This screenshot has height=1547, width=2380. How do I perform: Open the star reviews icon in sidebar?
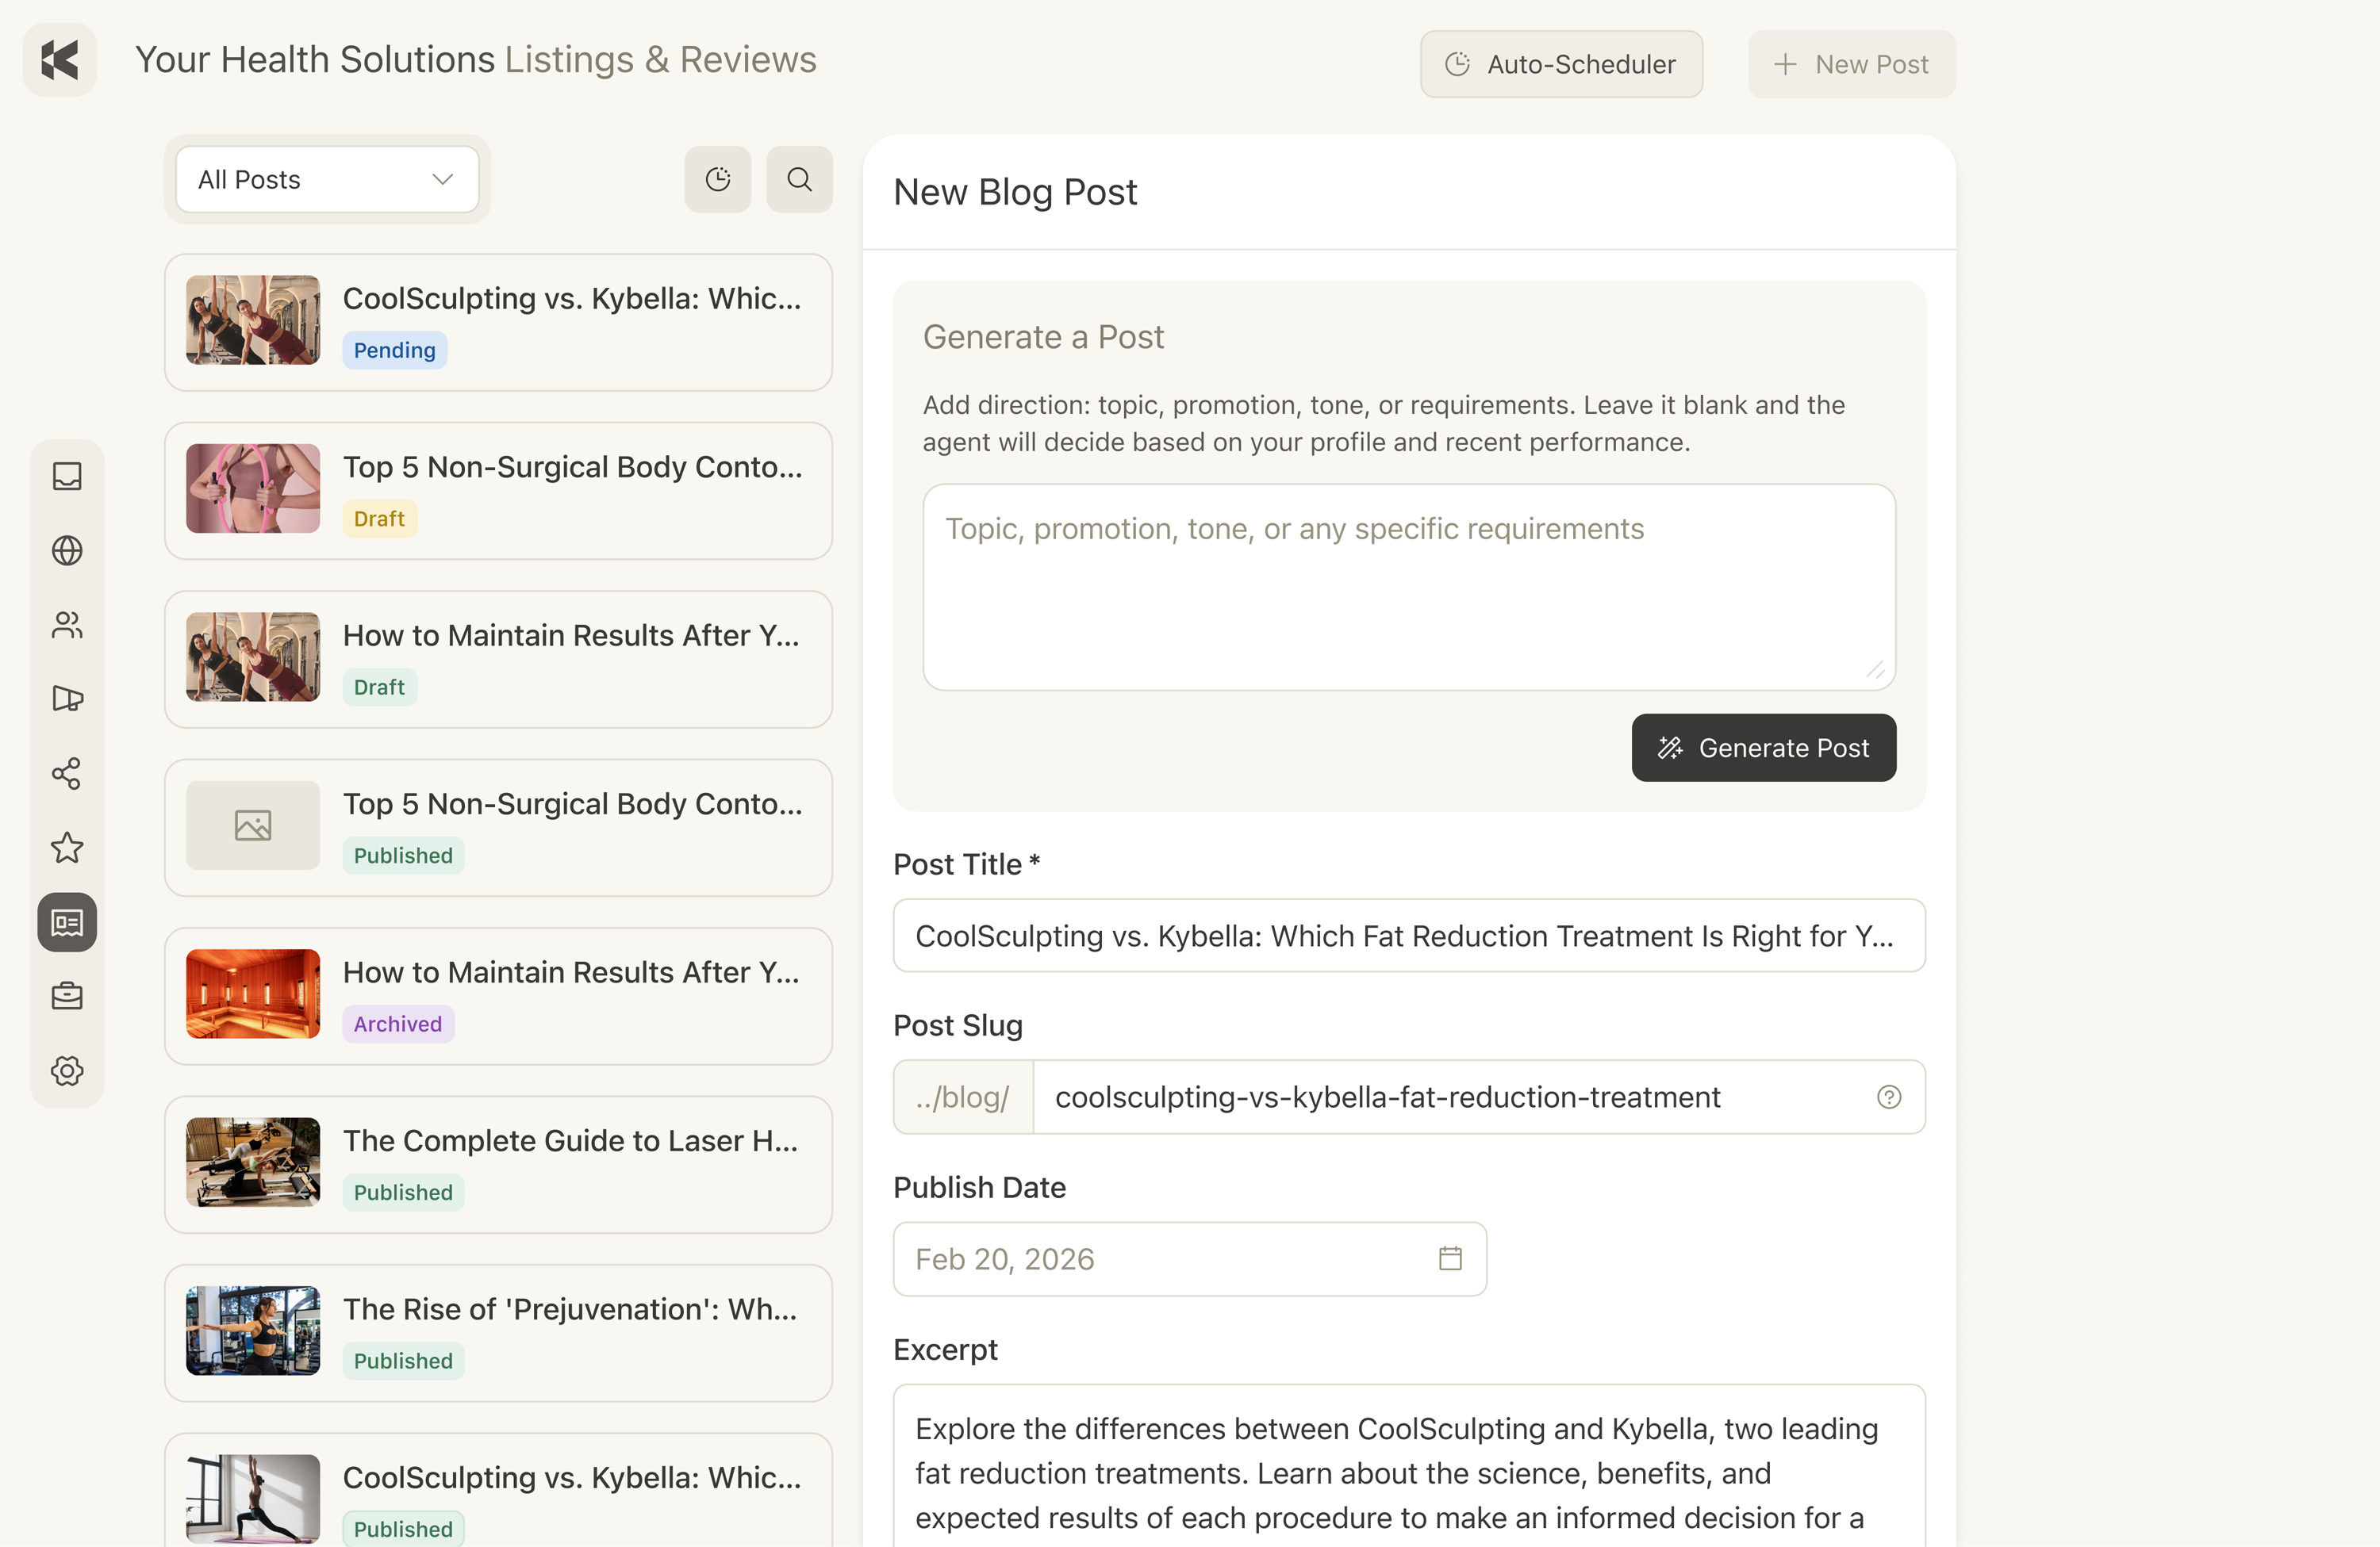pyautogui.click(x=67, y=848)
